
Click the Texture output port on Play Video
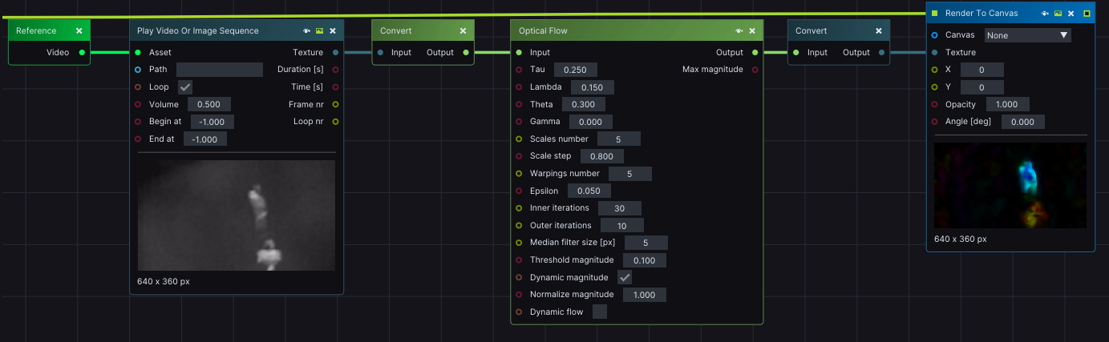pos(335,53)
